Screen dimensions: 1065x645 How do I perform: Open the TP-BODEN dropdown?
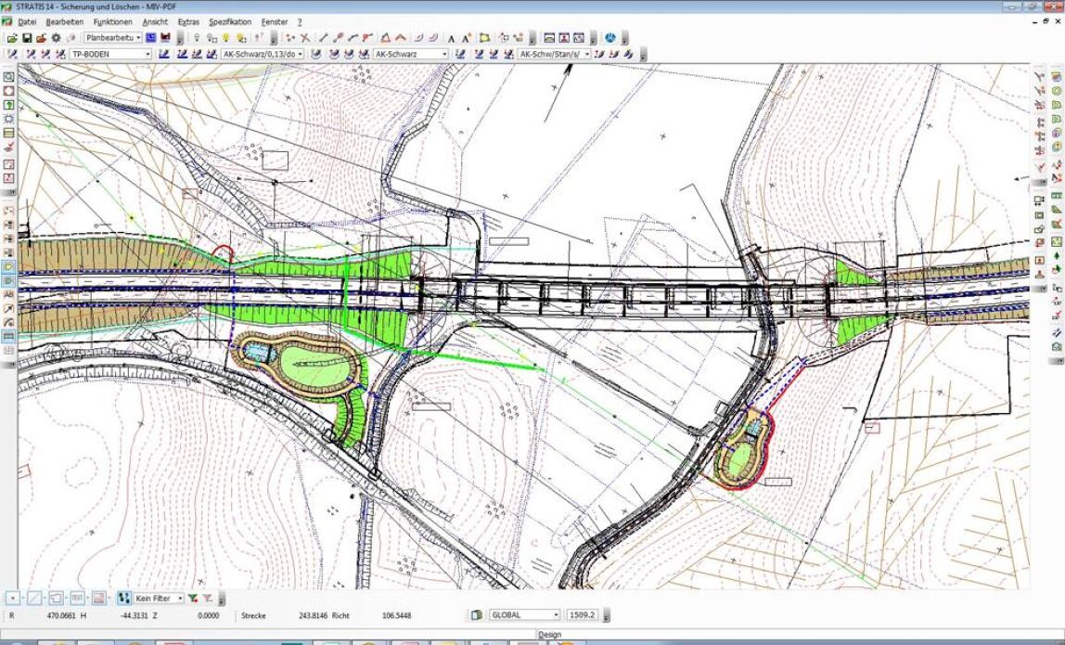(110, 54)
